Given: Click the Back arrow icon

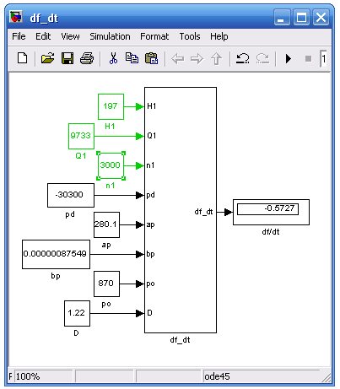Looking at the screenshot, I should pos(178,59).
